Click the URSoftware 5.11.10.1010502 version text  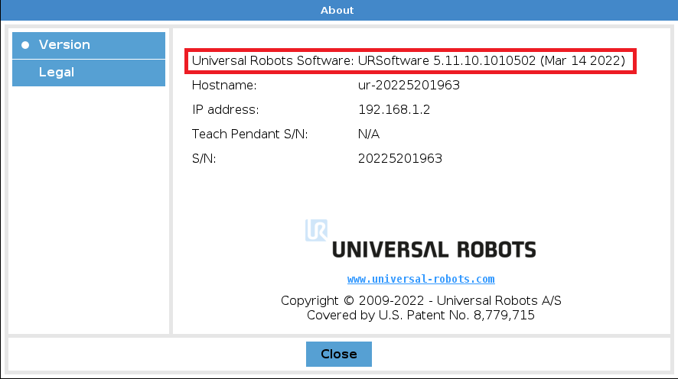coord(491,61)
